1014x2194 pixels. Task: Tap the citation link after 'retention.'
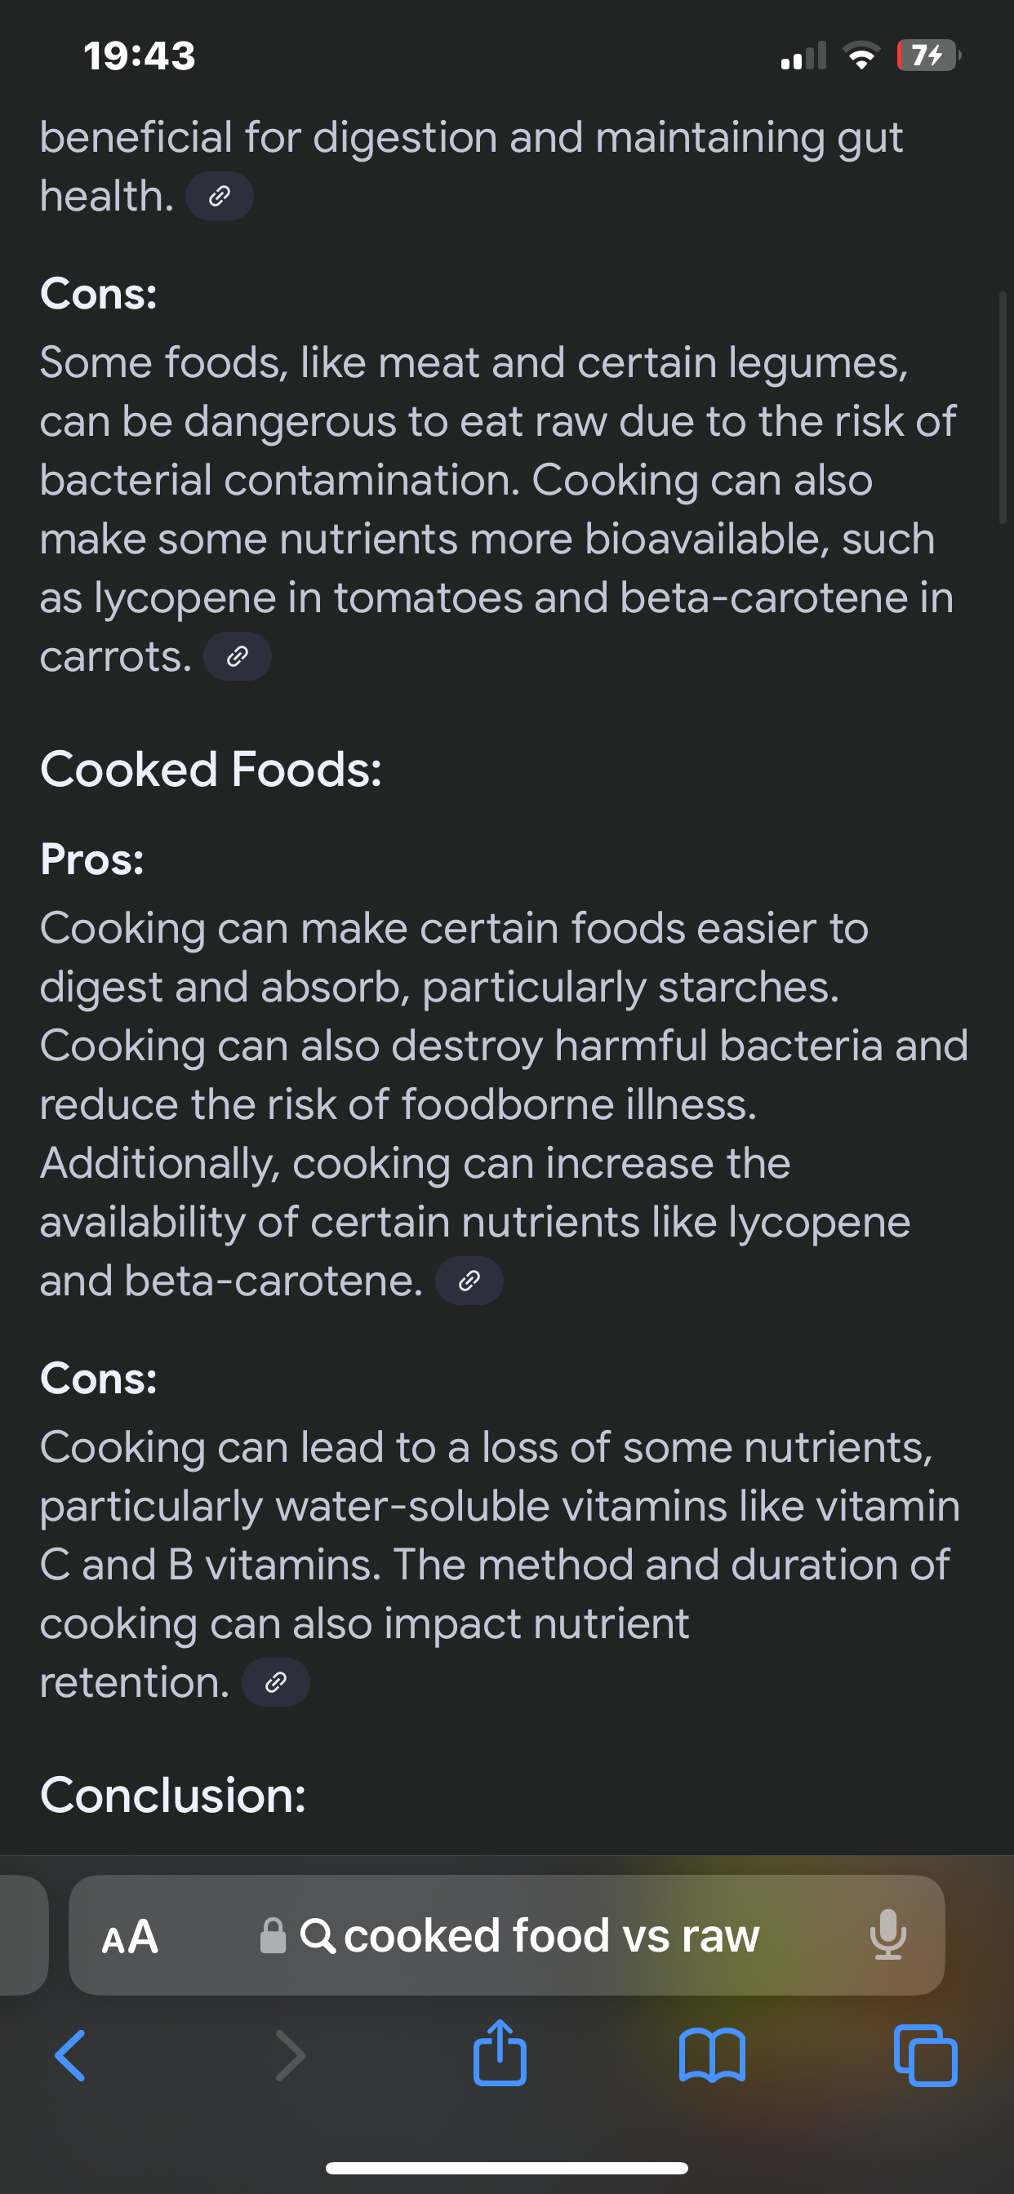276,1682
